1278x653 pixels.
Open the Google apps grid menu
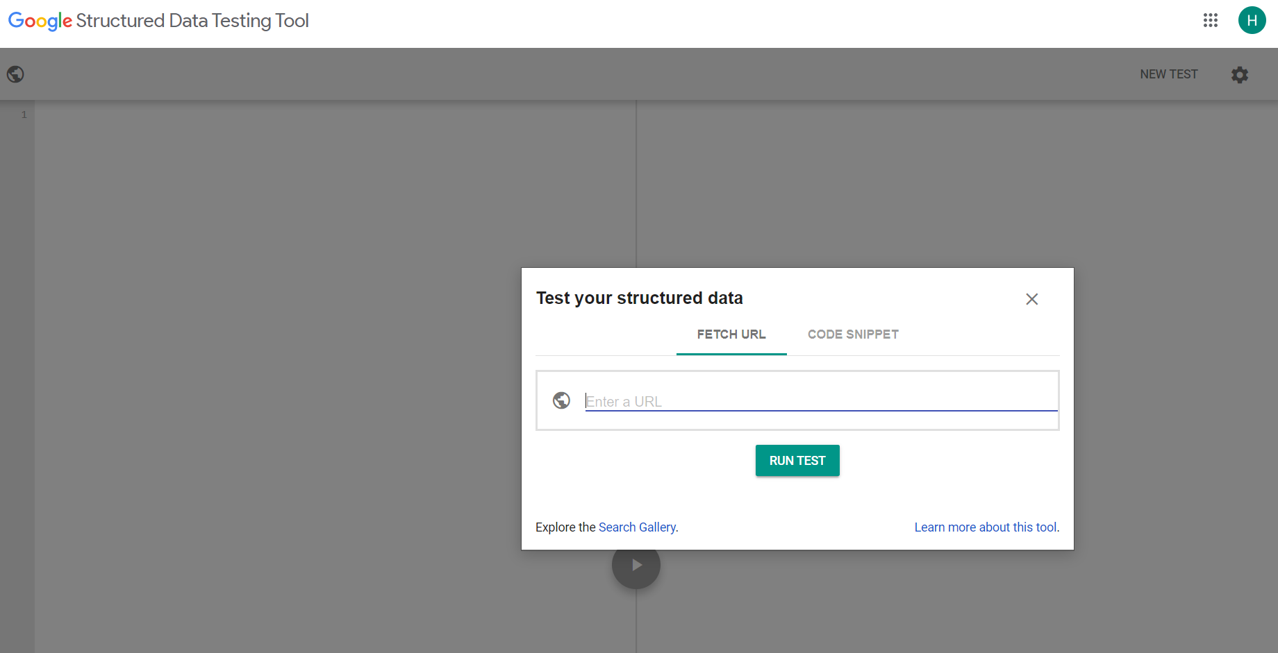[x=1211, y=20]
